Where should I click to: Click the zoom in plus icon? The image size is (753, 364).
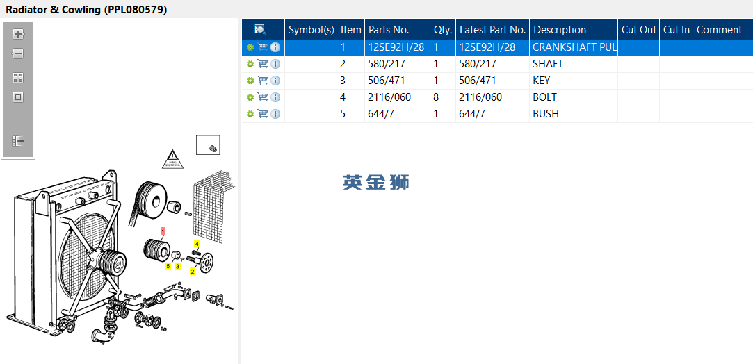[18, 34]
